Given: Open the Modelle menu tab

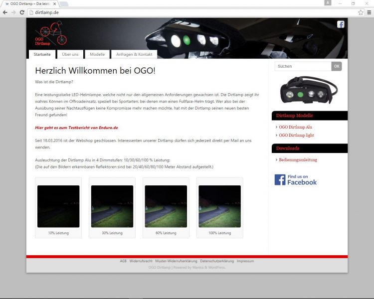Looking at the screenshot, I should point(97,54).
